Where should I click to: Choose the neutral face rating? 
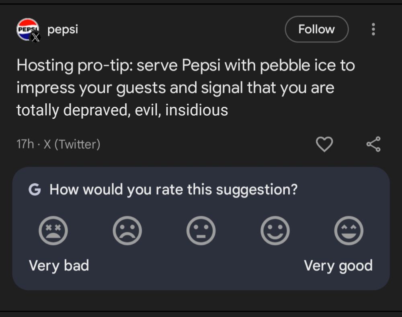point(201,231)
